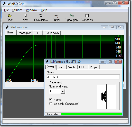Switch to the Phase plot tab
Image resolution: width=132 pixels, height=127 pixels.
click(24, 33)
